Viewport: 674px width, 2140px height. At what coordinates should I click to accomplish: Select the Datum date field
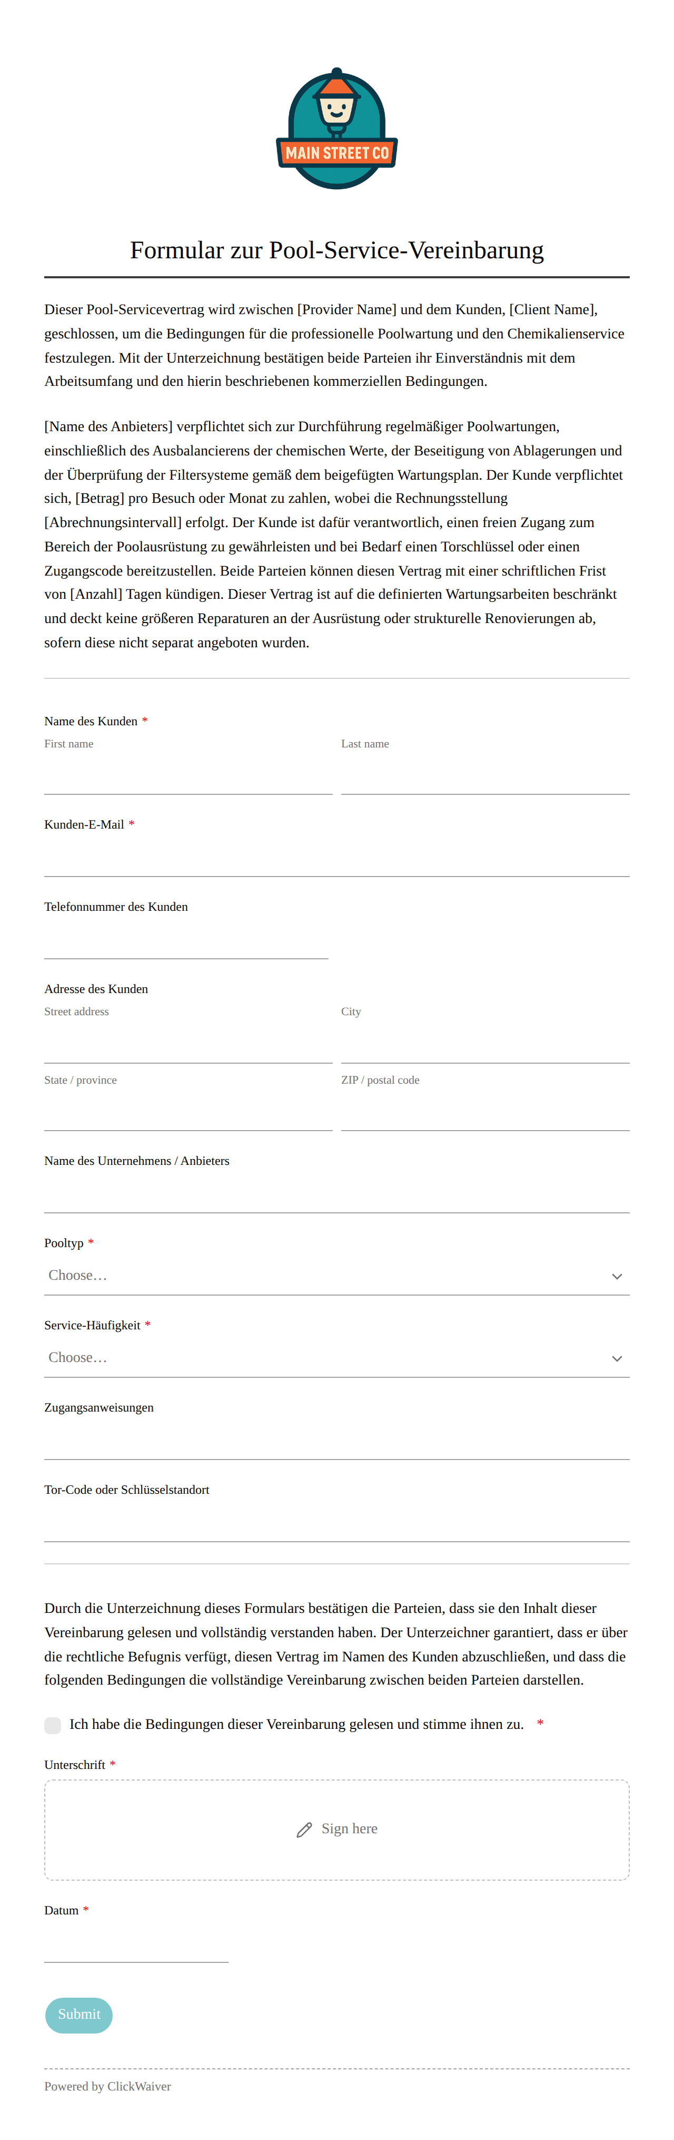tap(137, 1944)
